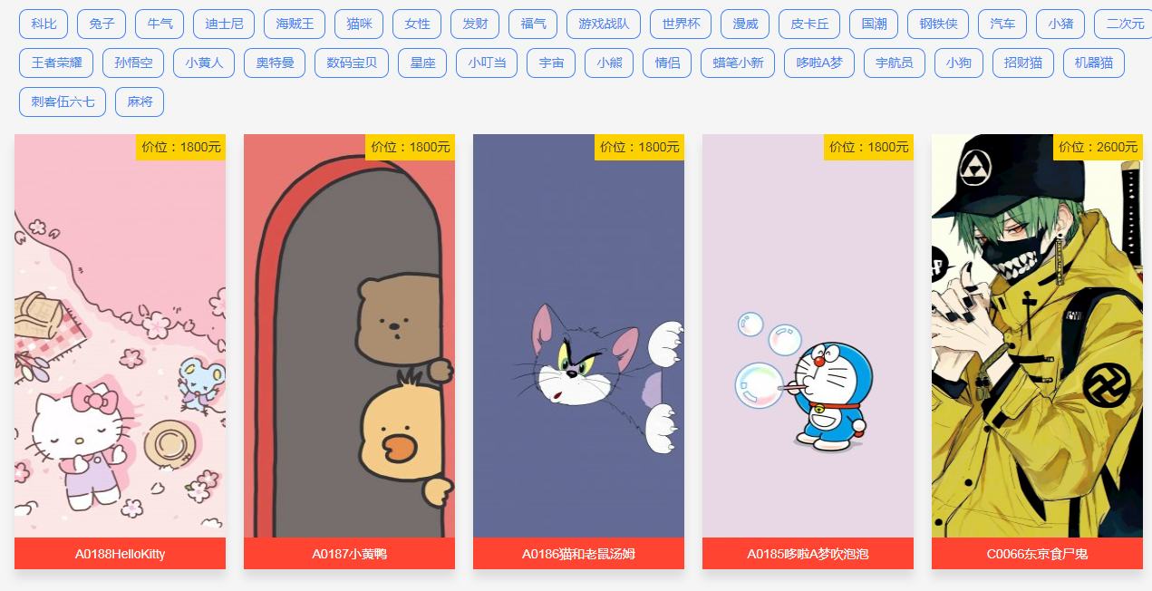
Task: Filter by the 猫咪 tag
Action: (359, 24)
